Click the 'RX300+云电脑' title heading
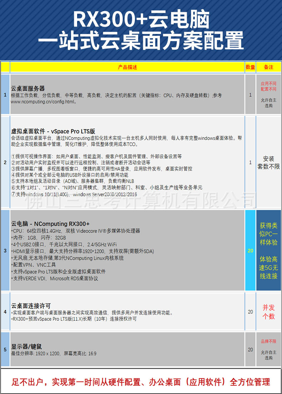Screen dimensions: 282x394 141,20
